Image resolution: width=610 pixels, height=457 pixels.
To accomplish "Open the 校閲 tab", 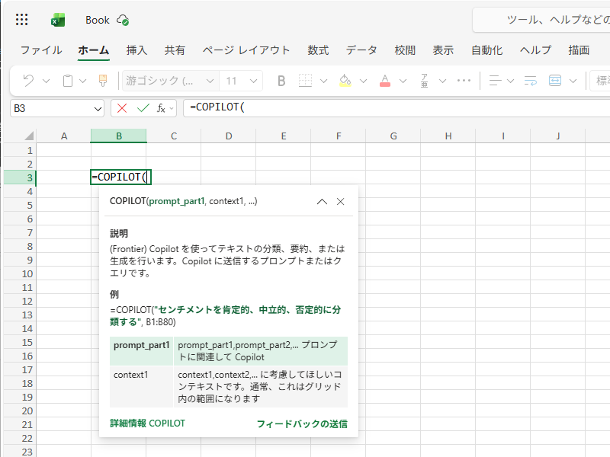I will (x=405, y=50).
